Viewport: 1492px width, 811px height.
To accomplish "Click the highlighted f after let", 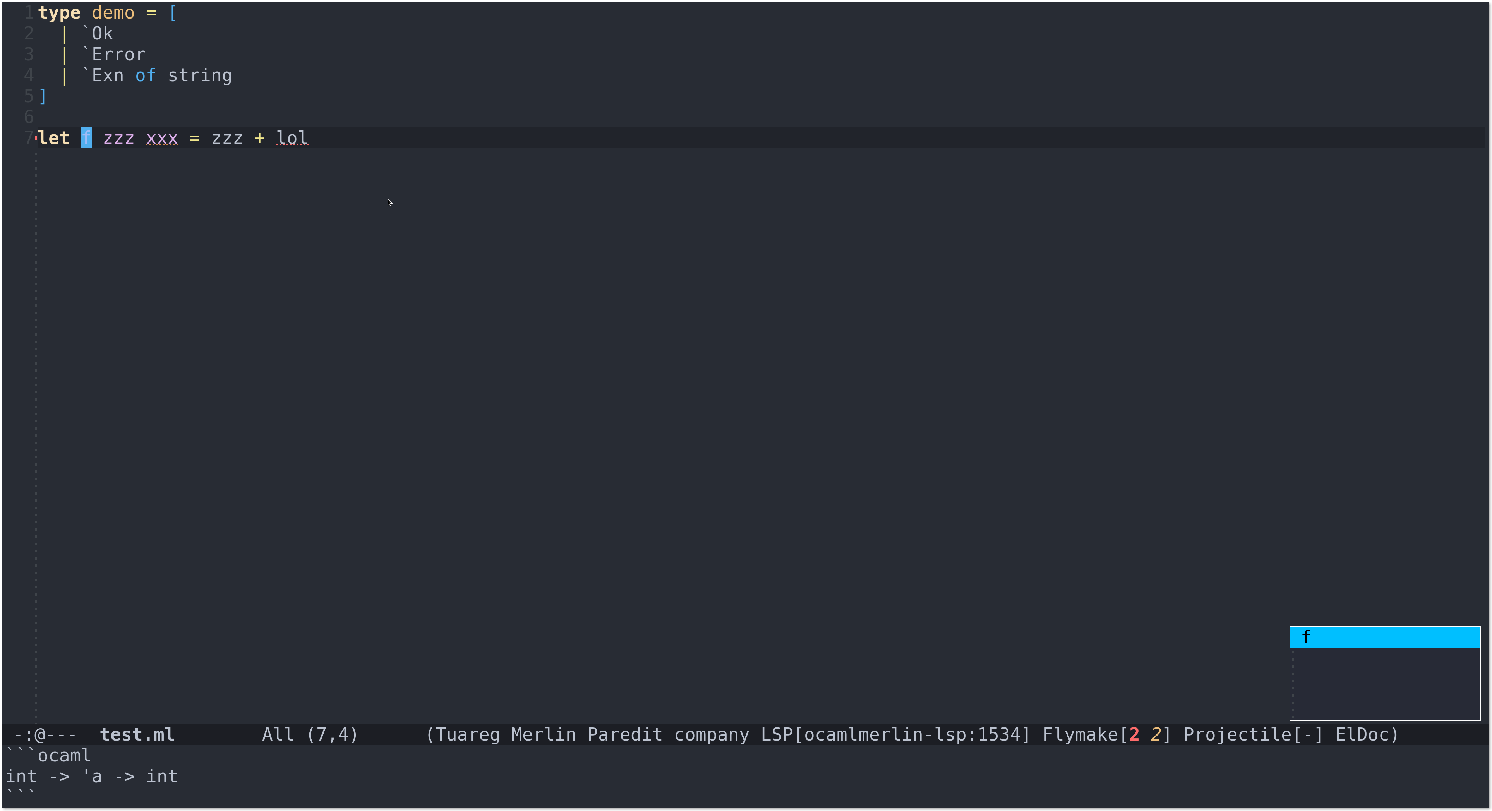I will point(86,138).
